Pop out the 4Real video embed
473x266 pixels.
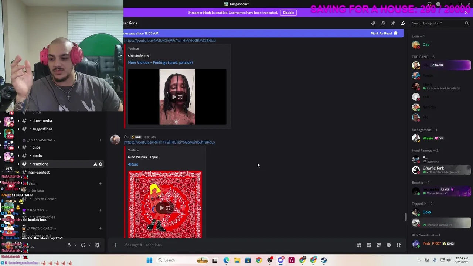[168, 208]
